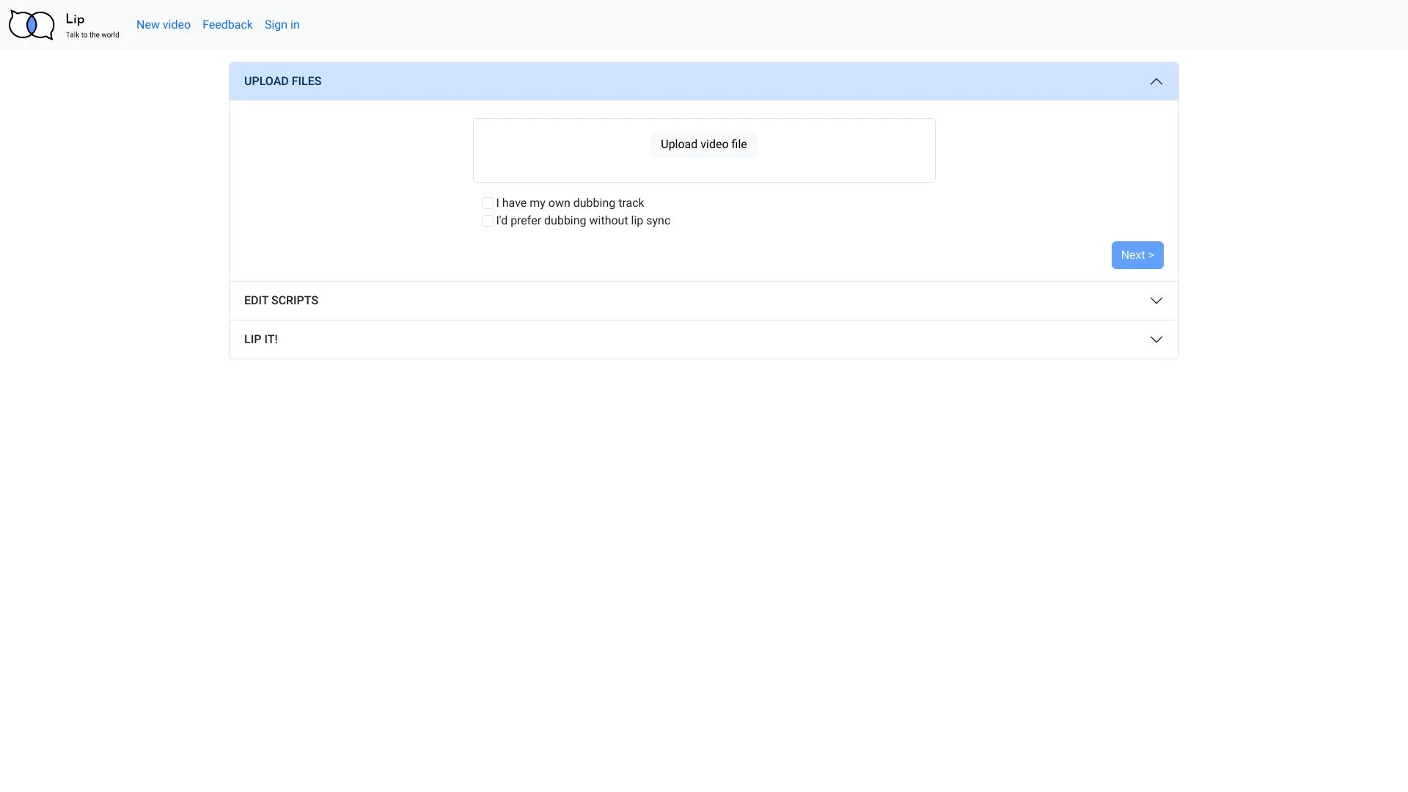Expand Lip It! using its chevron
This screenshot has height=792, width=1408.
pyautogui.click(x=1156, y=340)
